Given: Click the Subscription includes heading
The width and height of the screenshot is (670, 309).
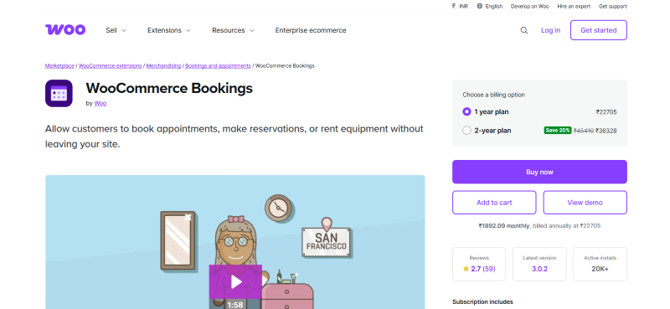Looking at the screenshot, I should click(x=482, y=302).
